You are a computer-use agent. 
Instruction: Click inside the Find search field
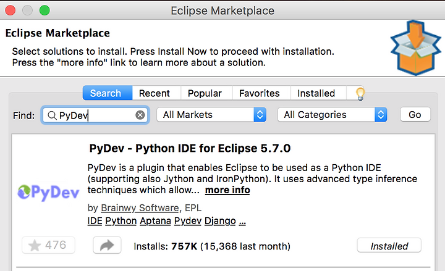pyautogui.click(x=95, y=115)
